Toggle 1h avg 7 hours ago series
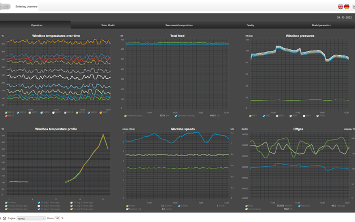This screenshot has width=355, height=222. click(x=39, y=209)
